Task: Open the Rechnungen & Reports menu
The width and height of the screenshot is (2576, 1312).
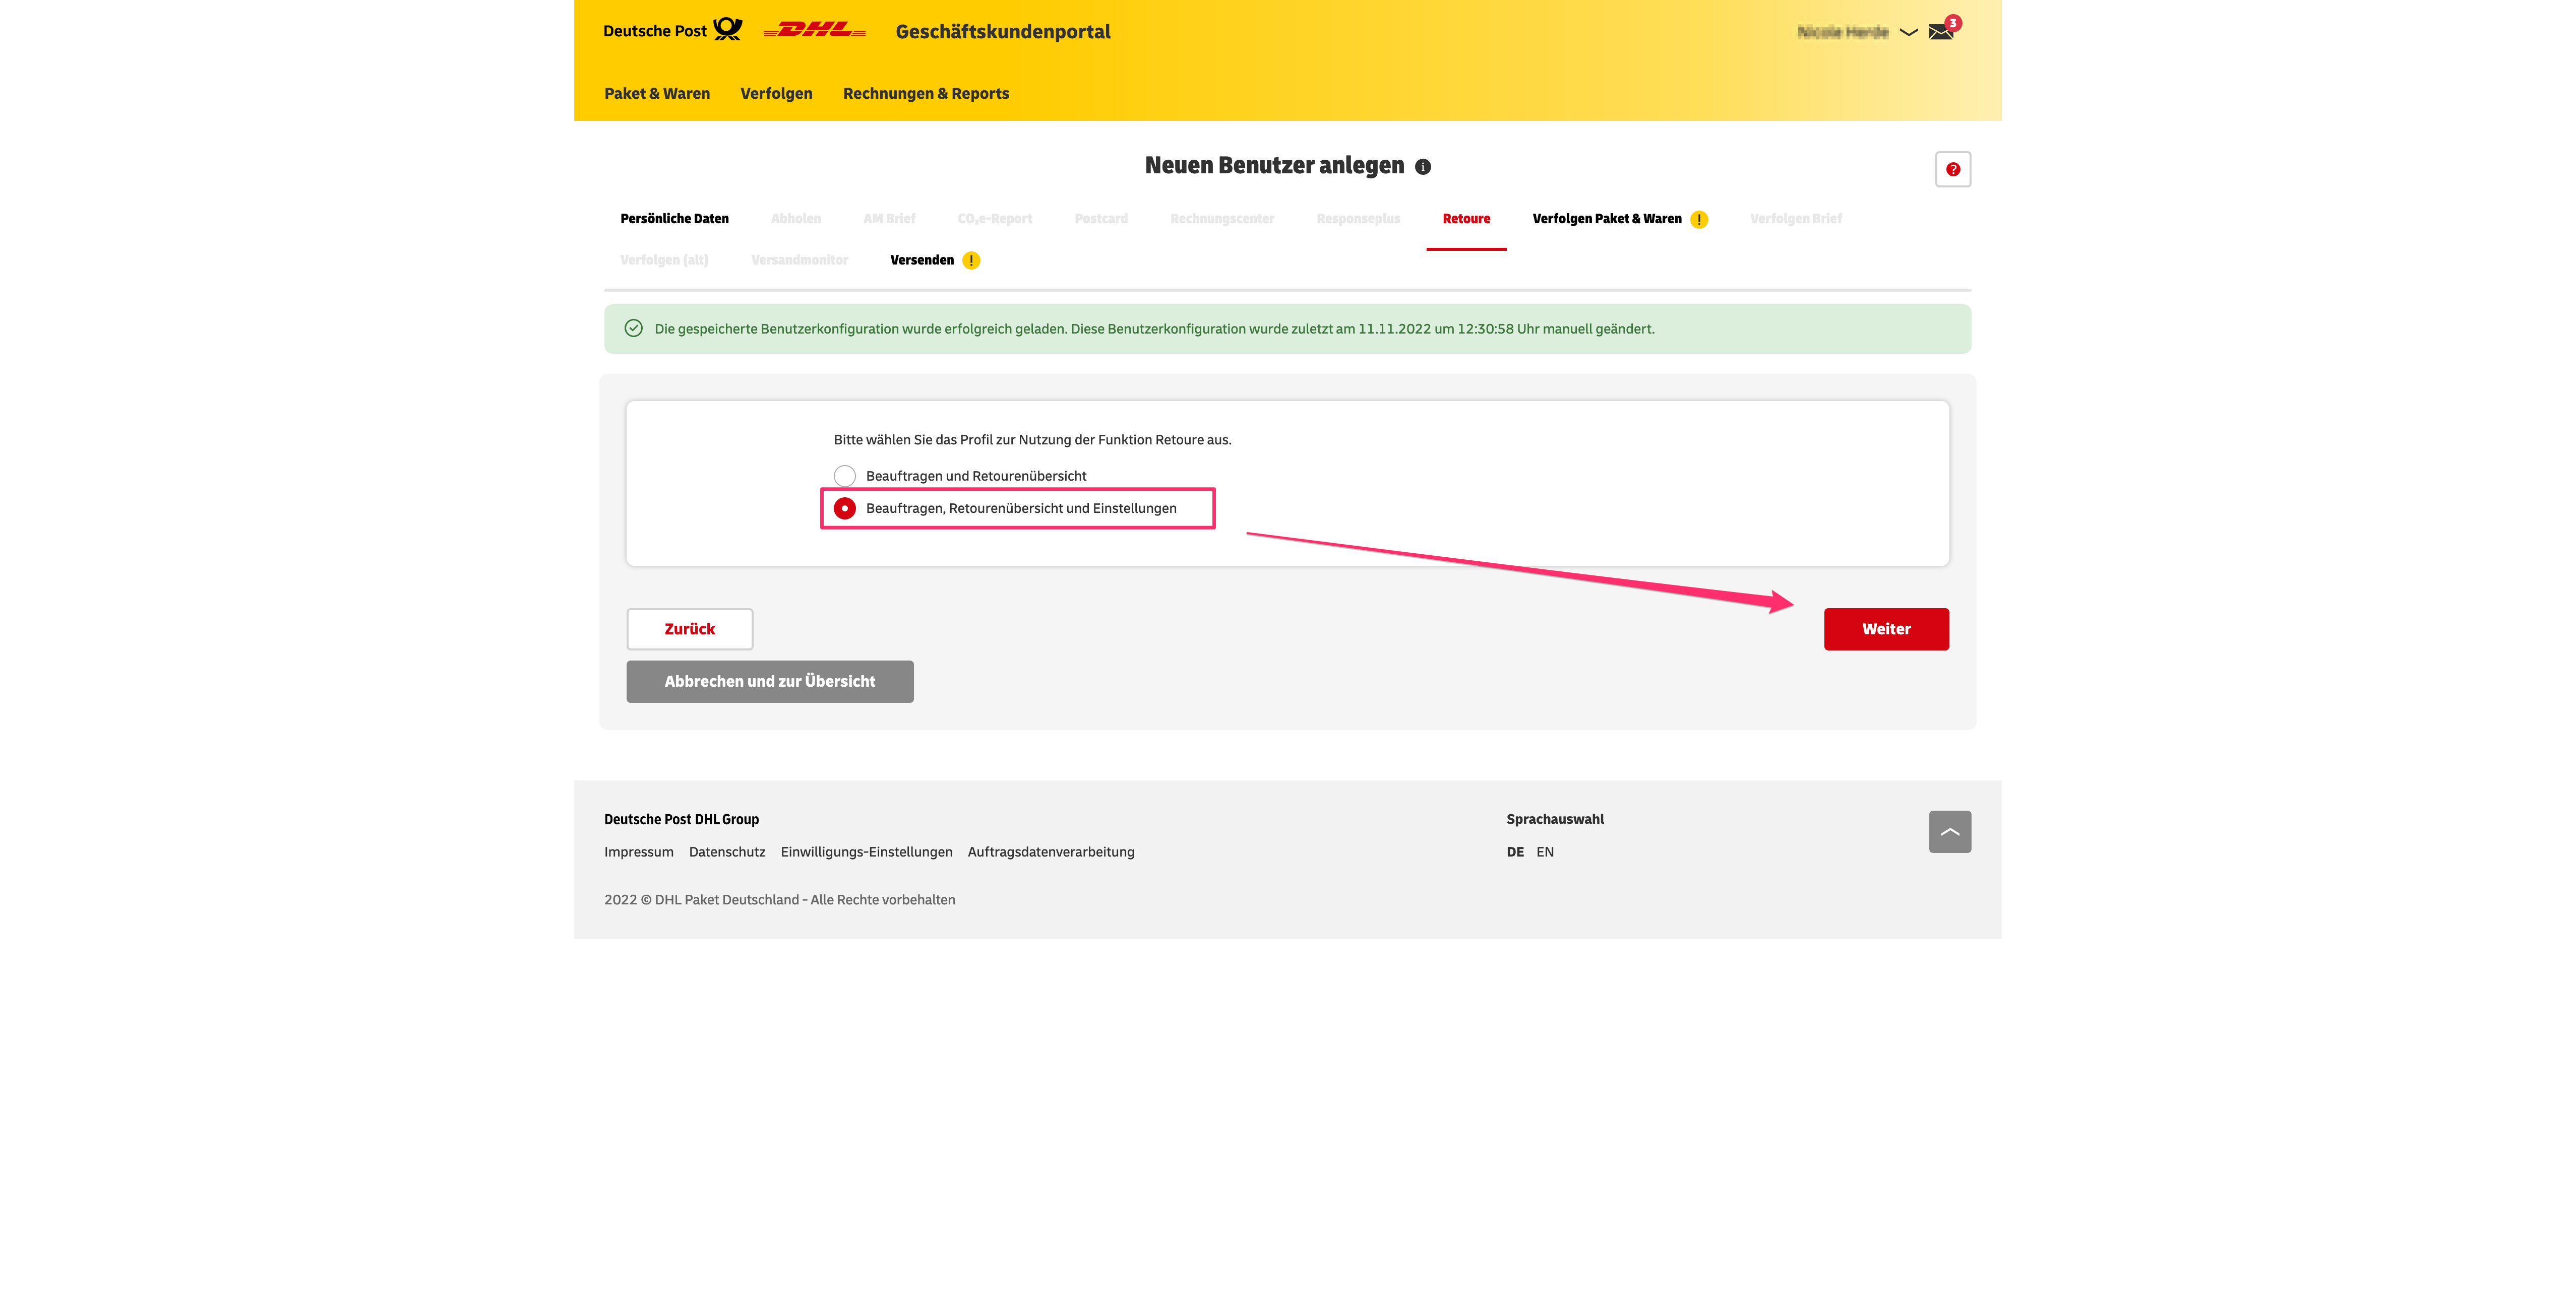Action: pos(925,93)
